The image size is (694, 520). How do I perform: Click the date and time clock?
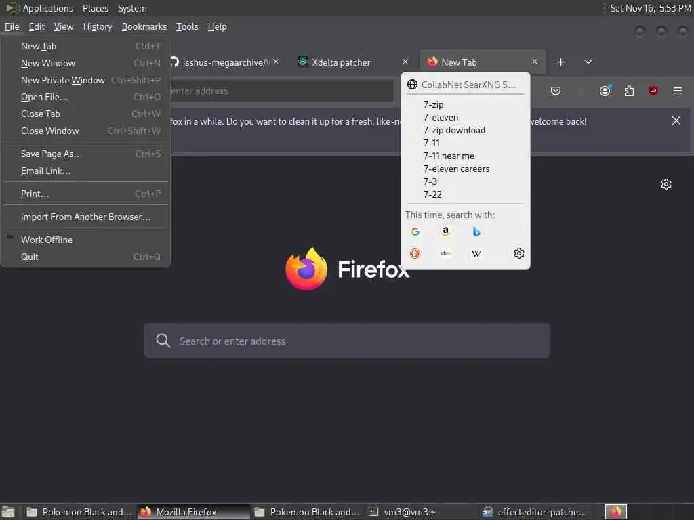[x=650, y=8]
